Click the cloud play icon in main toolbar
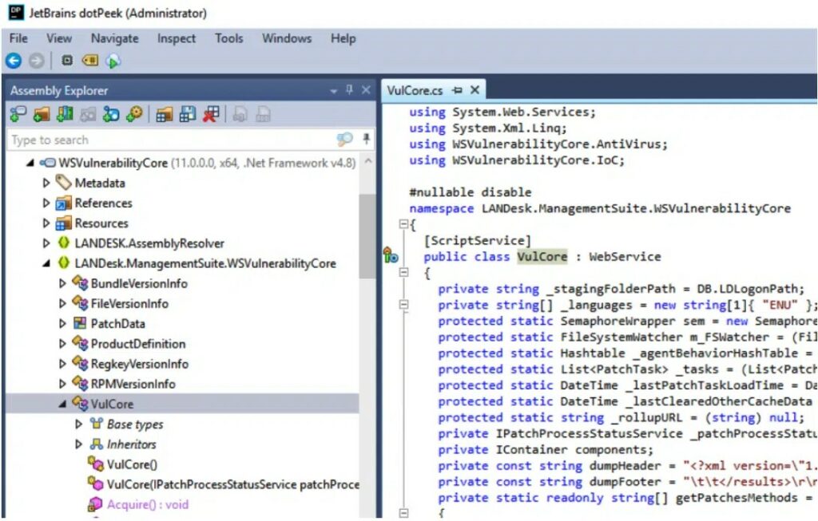818x521 pixels. point(113,61)
